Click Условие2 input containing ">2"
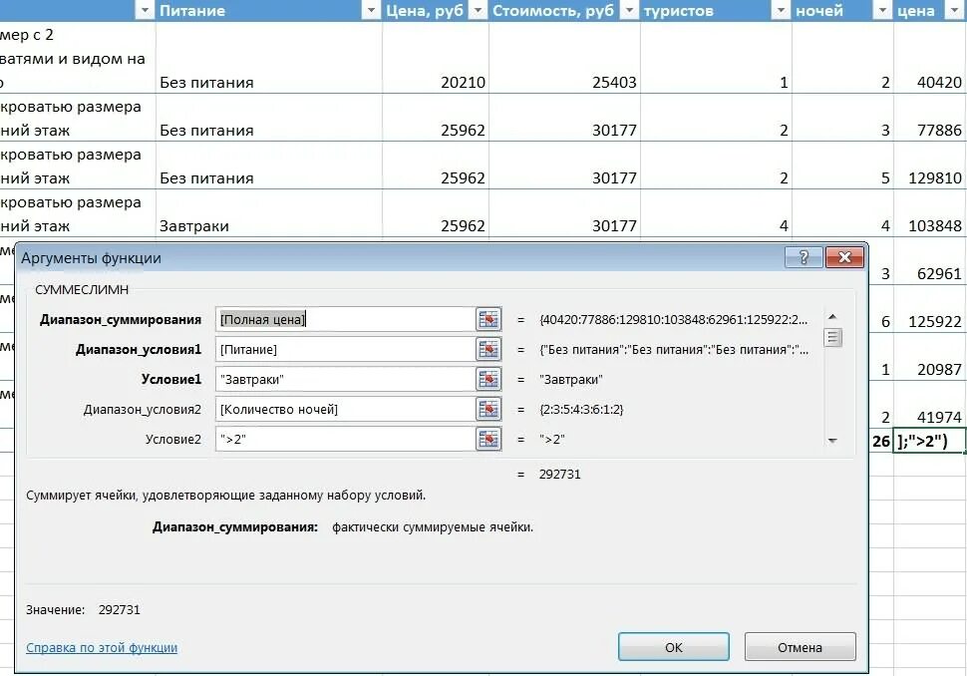The height and width of the screenshot is (676, 967). click(345, 439)
